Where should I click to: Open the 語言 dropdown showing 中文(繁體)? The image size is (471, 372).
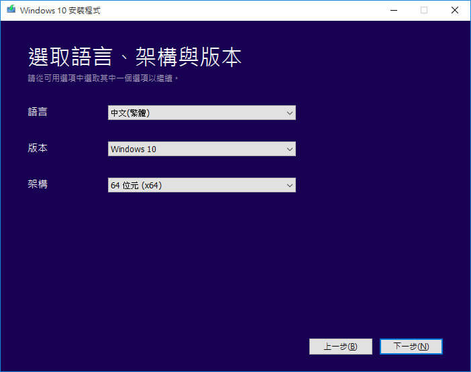[x=201, y=113]
